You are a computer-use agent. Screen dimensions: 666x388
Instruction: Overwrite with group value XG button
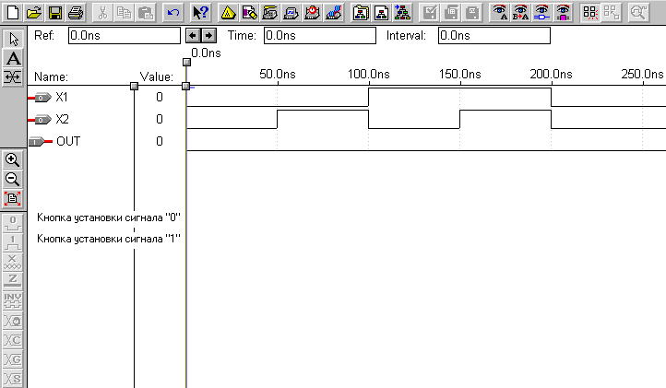click(13, 359)
